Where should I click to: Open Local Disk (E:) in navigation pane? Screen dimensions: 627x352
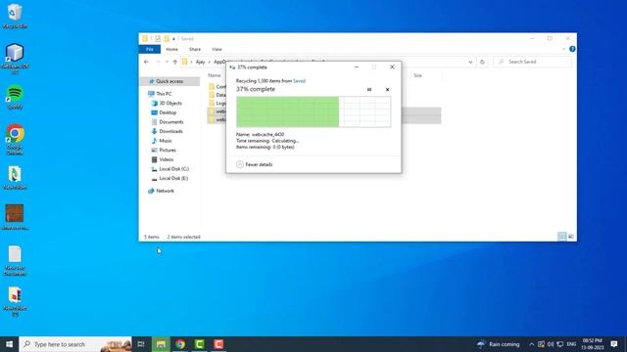[173, 178]
